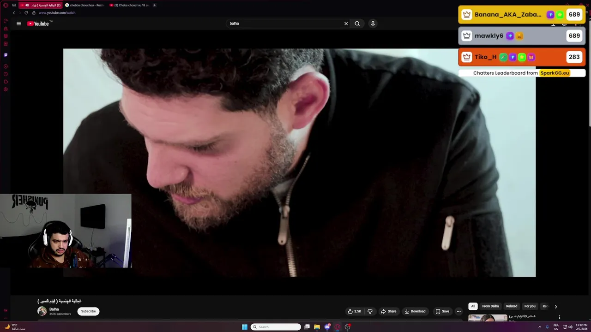Switch FRA keyboard language in the tray
The height and width of the screenshot is (332, 591).
point(556,327)
